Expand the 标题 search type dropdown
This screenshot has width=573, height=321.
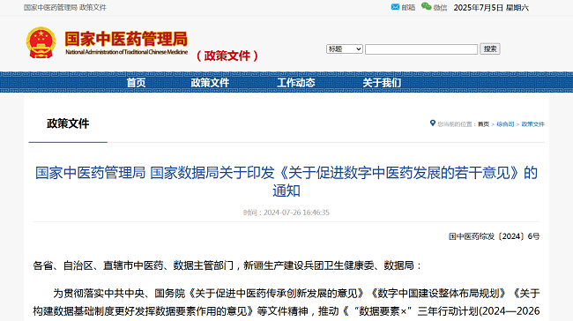(344, 49)
